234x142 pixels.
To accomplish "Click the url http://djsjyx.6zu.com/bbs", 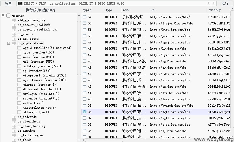I will pyautogui.click(x=172, y=23).
